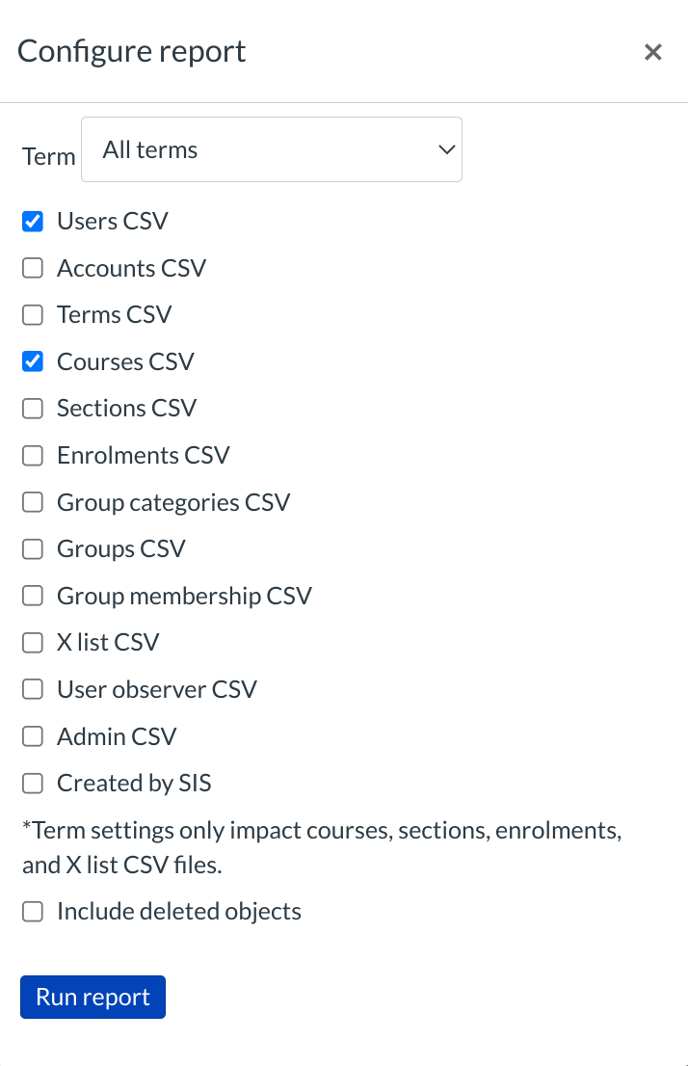
Task: Check Group membership CSV
Action: point(33,597)
